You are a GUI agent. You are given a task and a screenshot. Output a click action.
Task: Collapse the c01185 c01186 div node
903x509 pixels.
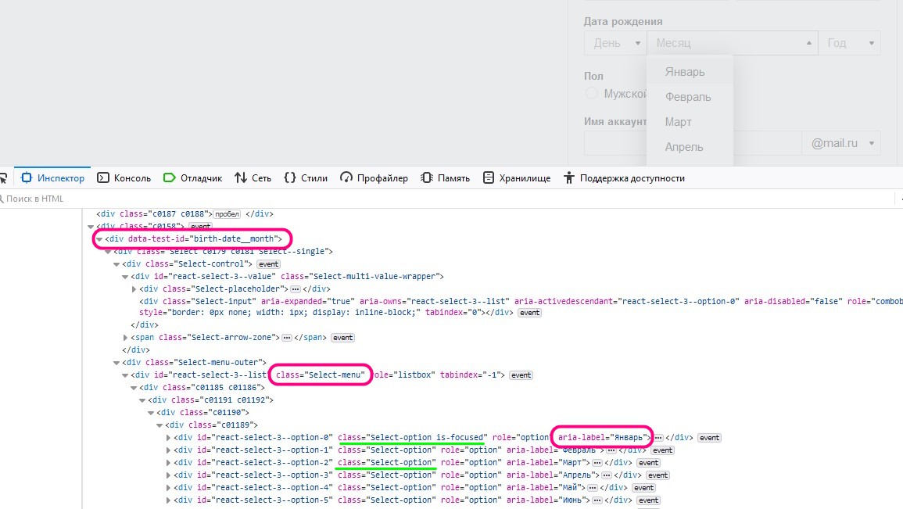coord(134,388)
